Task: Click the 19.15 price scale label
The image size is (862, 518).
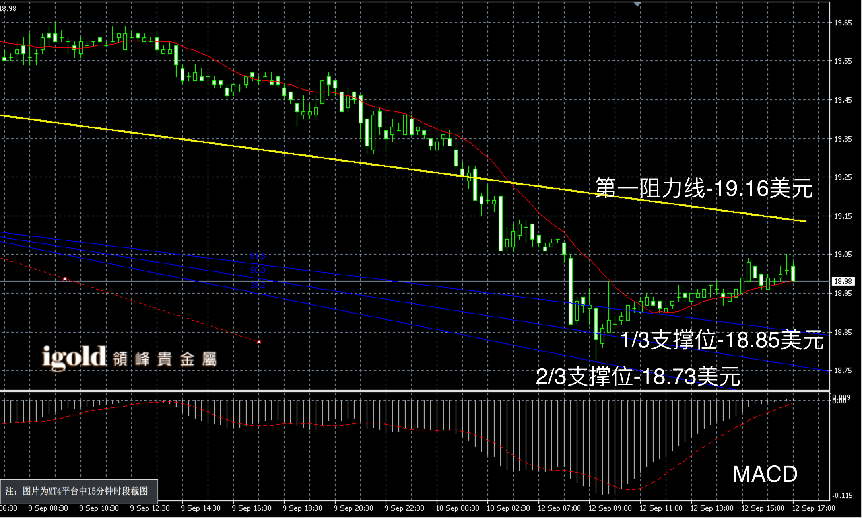Action: 843,216
